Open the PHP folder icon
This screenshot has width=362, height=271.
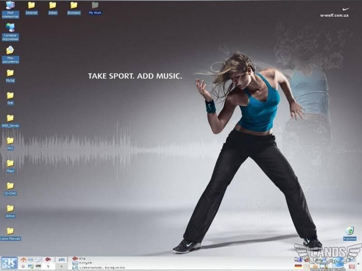coord(10,96)
